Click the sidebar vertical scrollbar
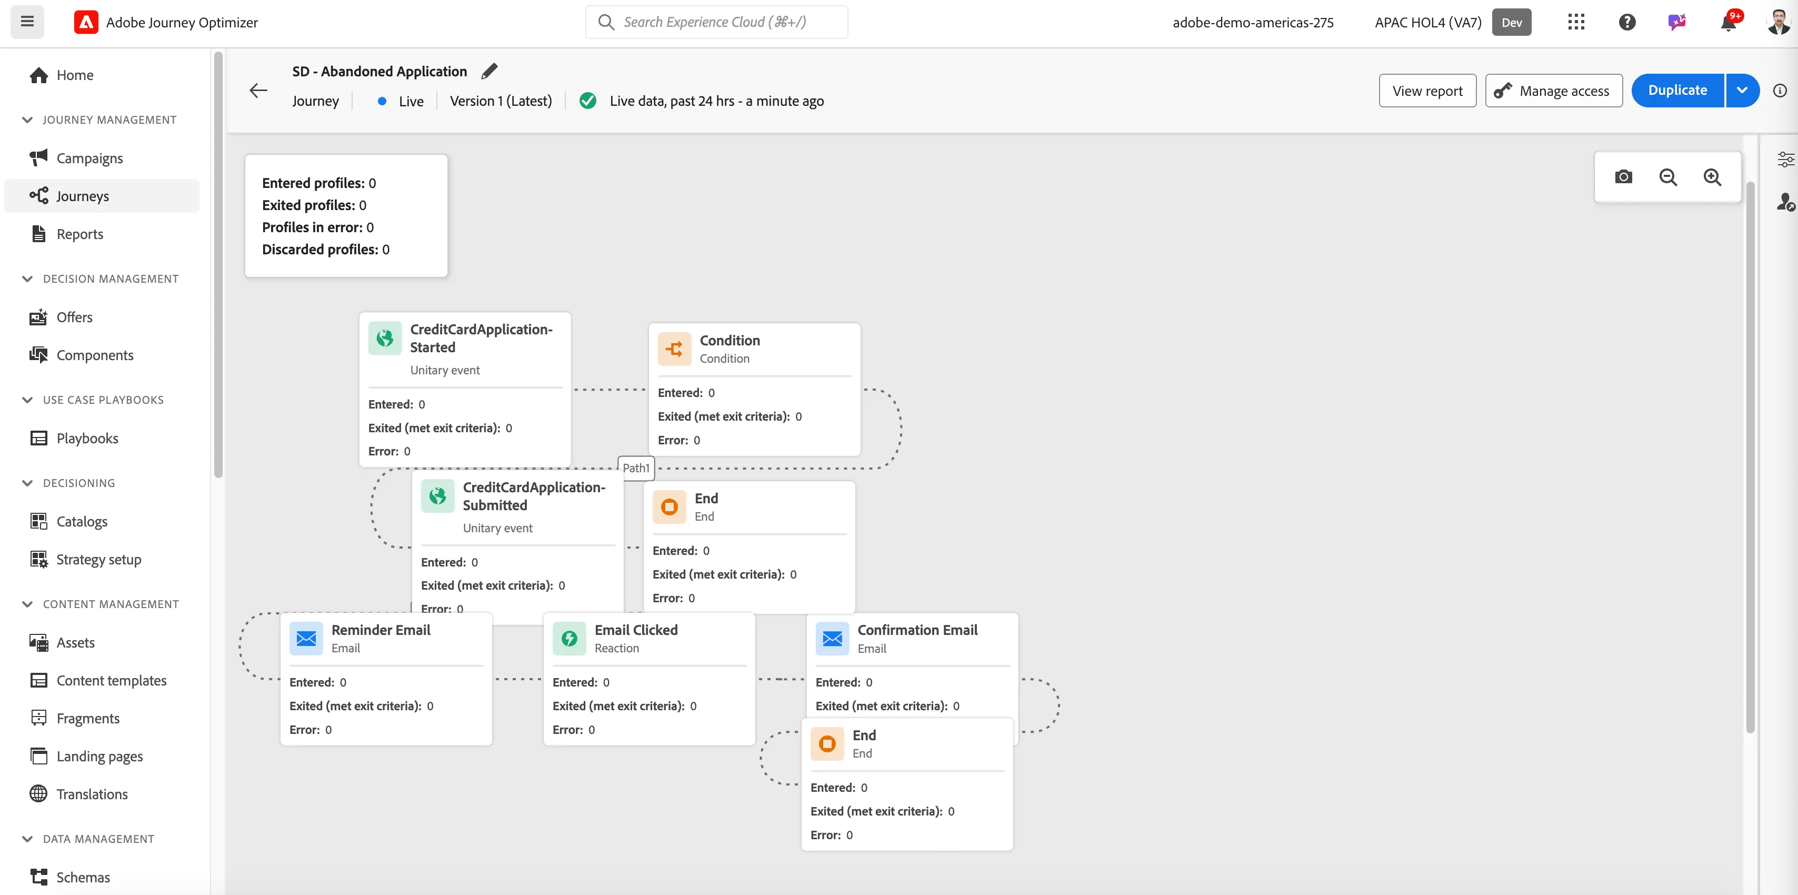The width and height of the screenshot is (1798, 895). (x=218, y=265)
